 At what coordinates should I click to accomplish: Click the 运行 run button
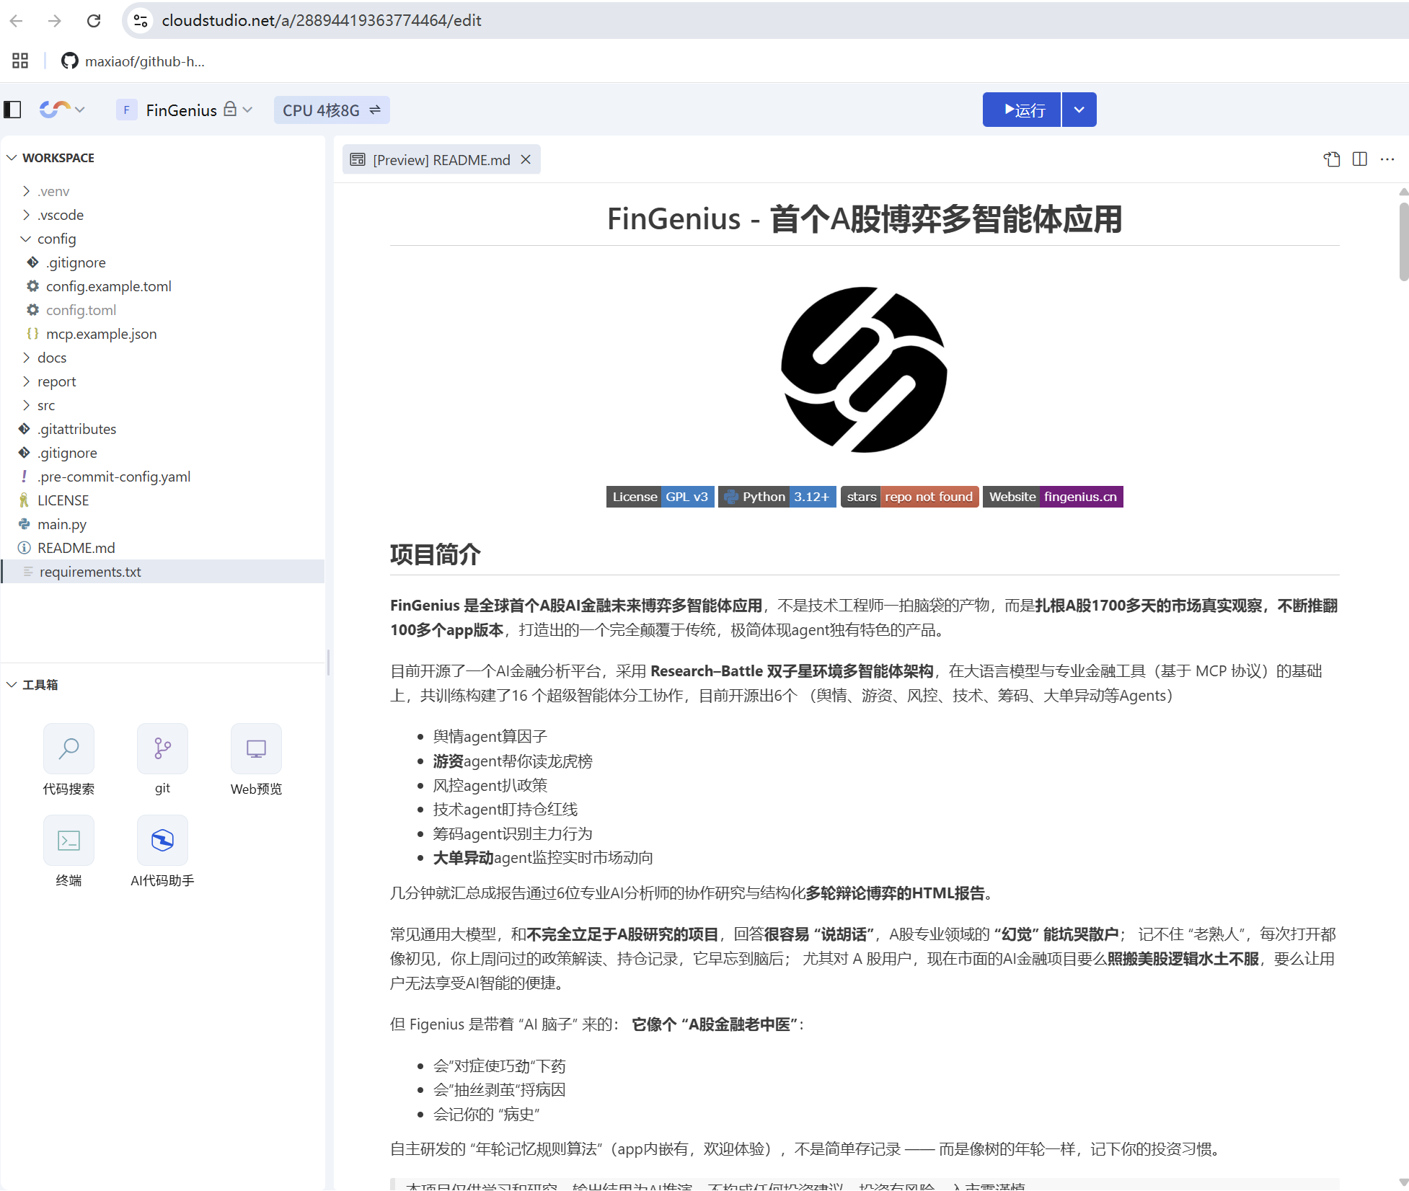click(1022, 110)
